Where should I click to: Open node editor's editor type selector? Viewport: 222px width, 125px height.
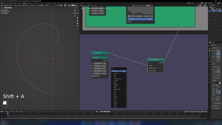82,6
